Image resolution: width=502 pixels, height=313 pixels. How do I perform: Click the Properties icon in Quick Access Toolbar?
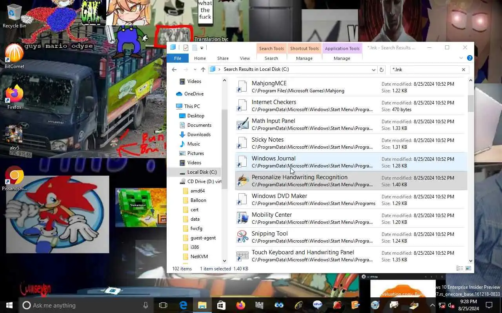pyautogui.click(x=186, y=48)
